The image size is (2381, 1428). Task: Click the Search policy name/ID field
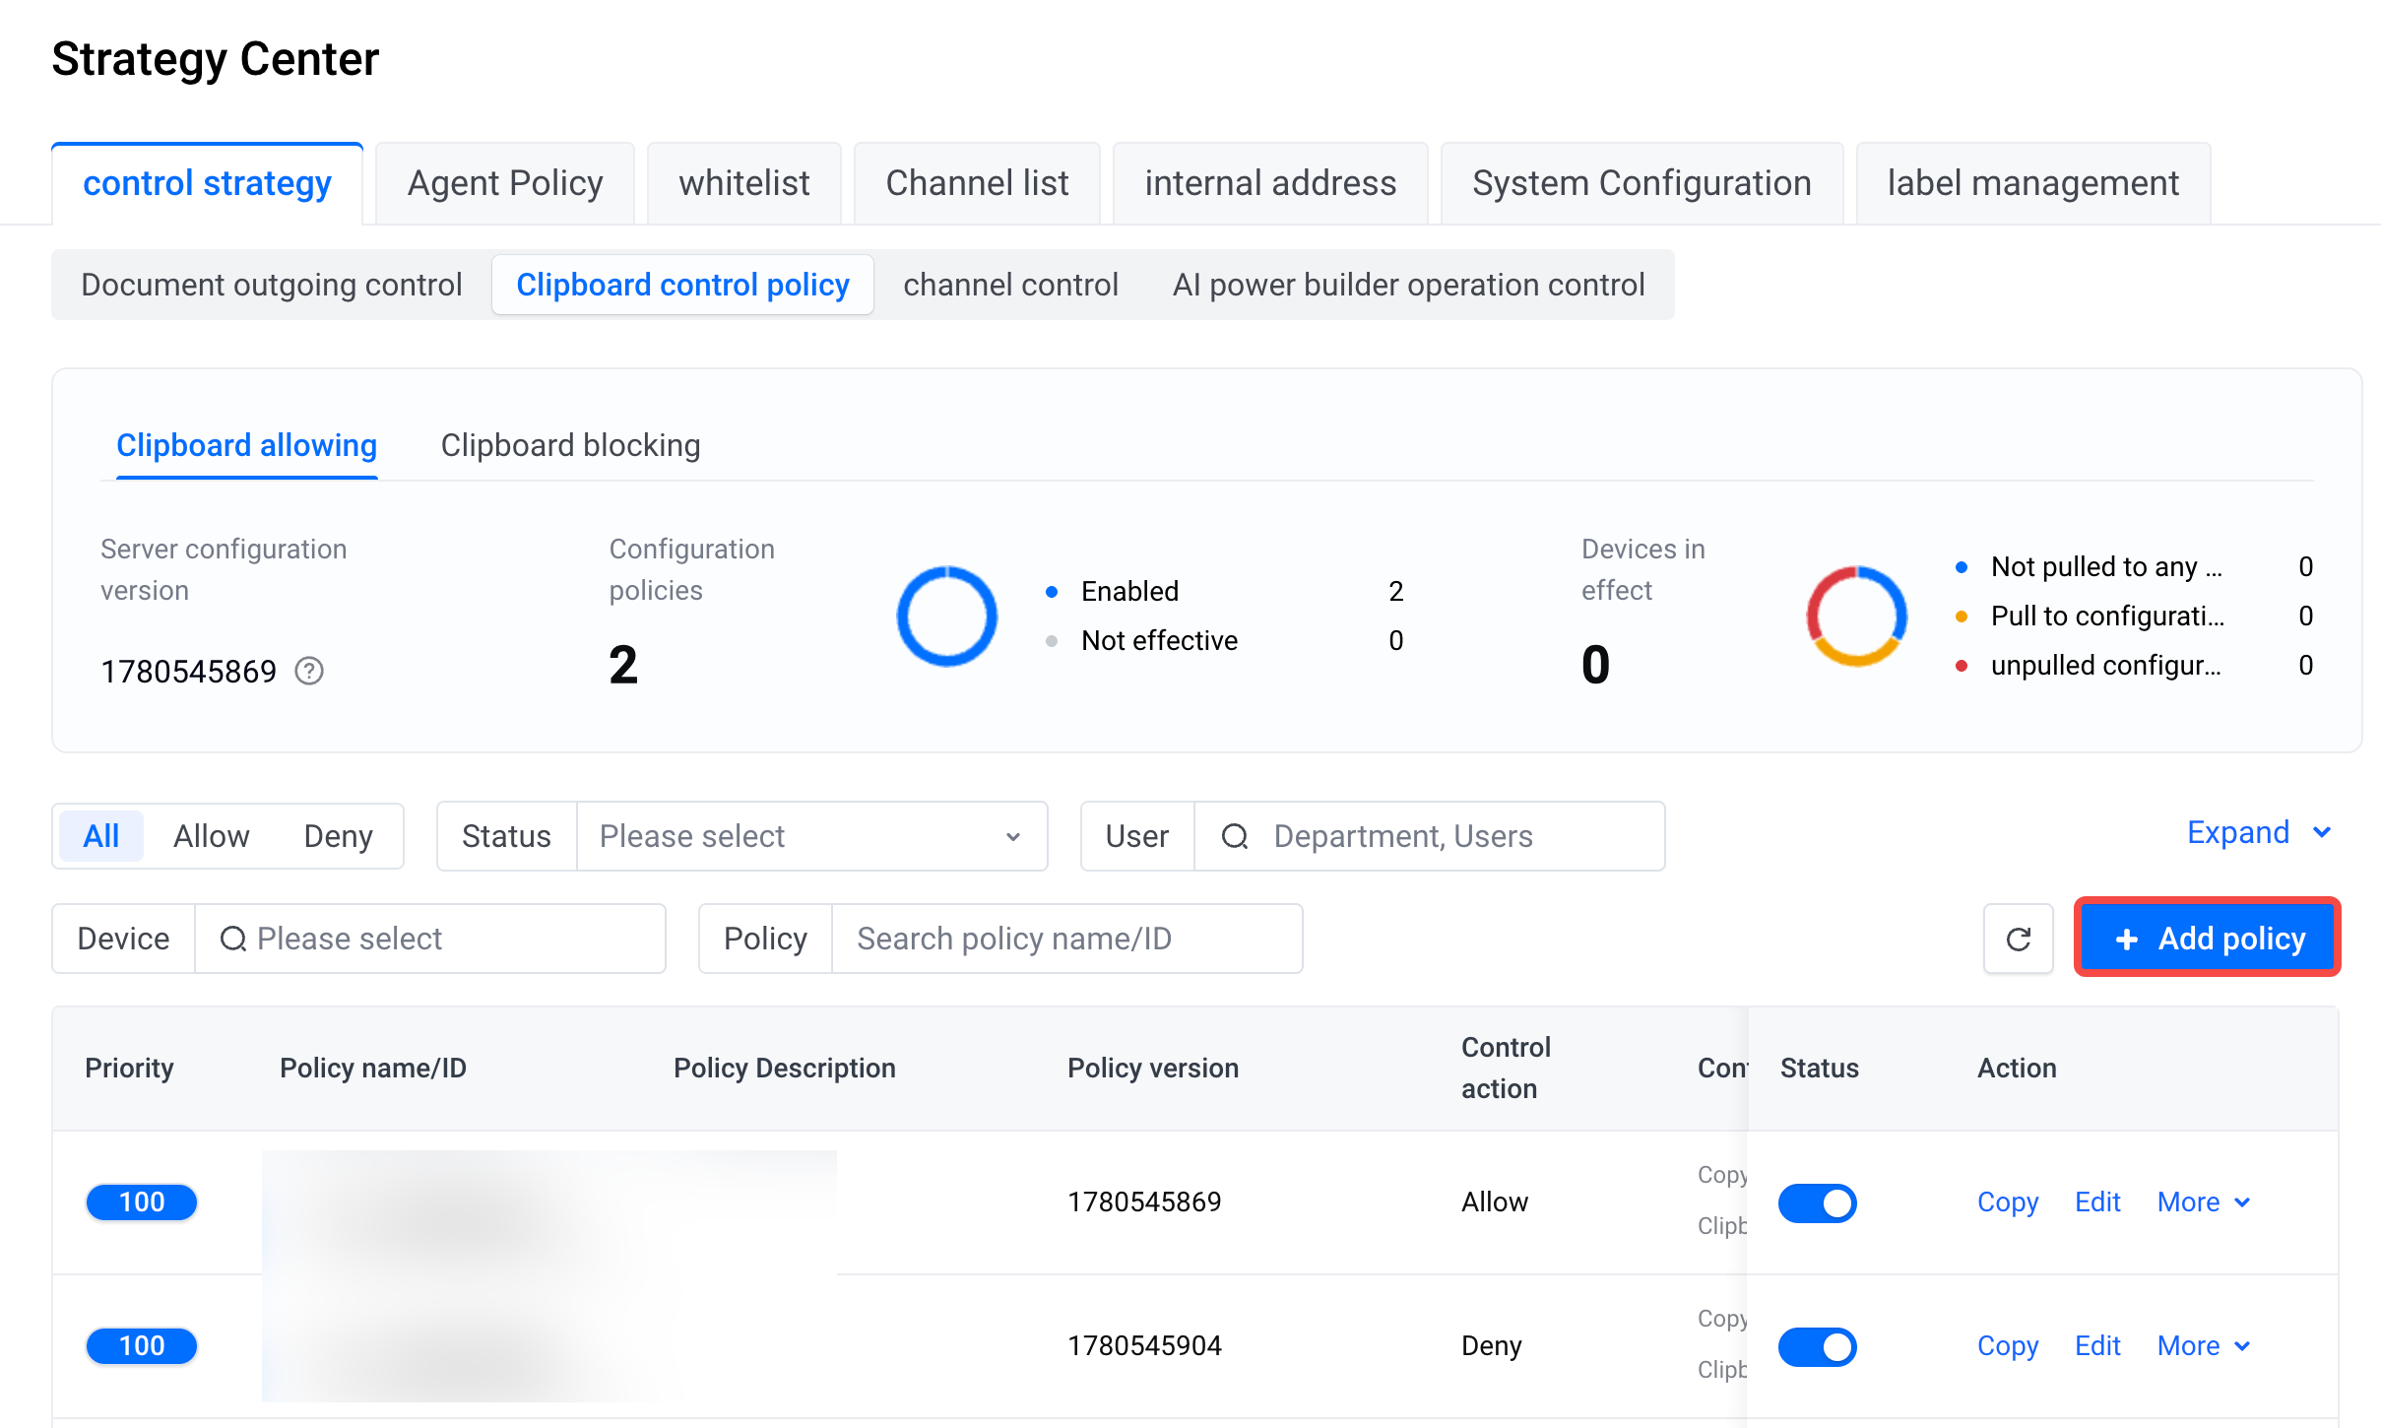[x=1067, y=939]
